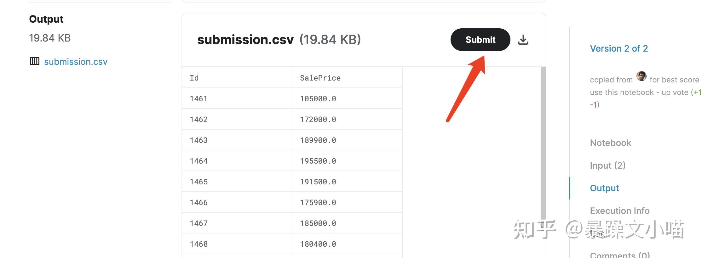The width and height of the screenshot is (702, 258).
Task: Select the cell with Id 1465
Action: (237, 182)
